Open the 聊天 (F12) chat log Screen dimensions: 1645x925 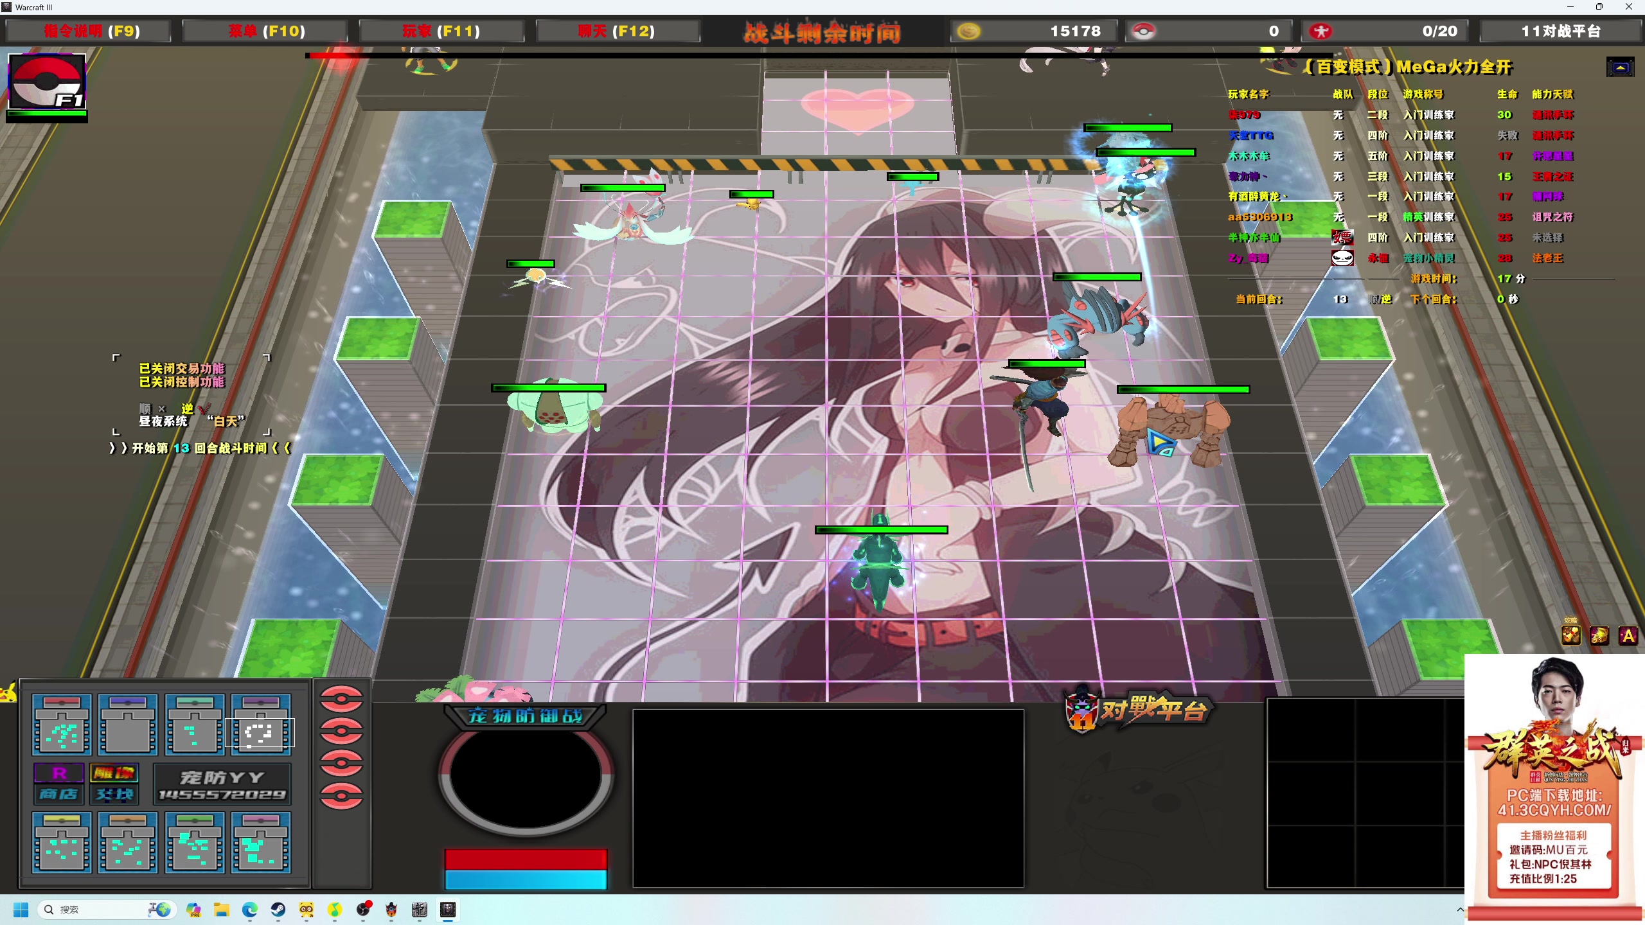[x=617, y=31]
